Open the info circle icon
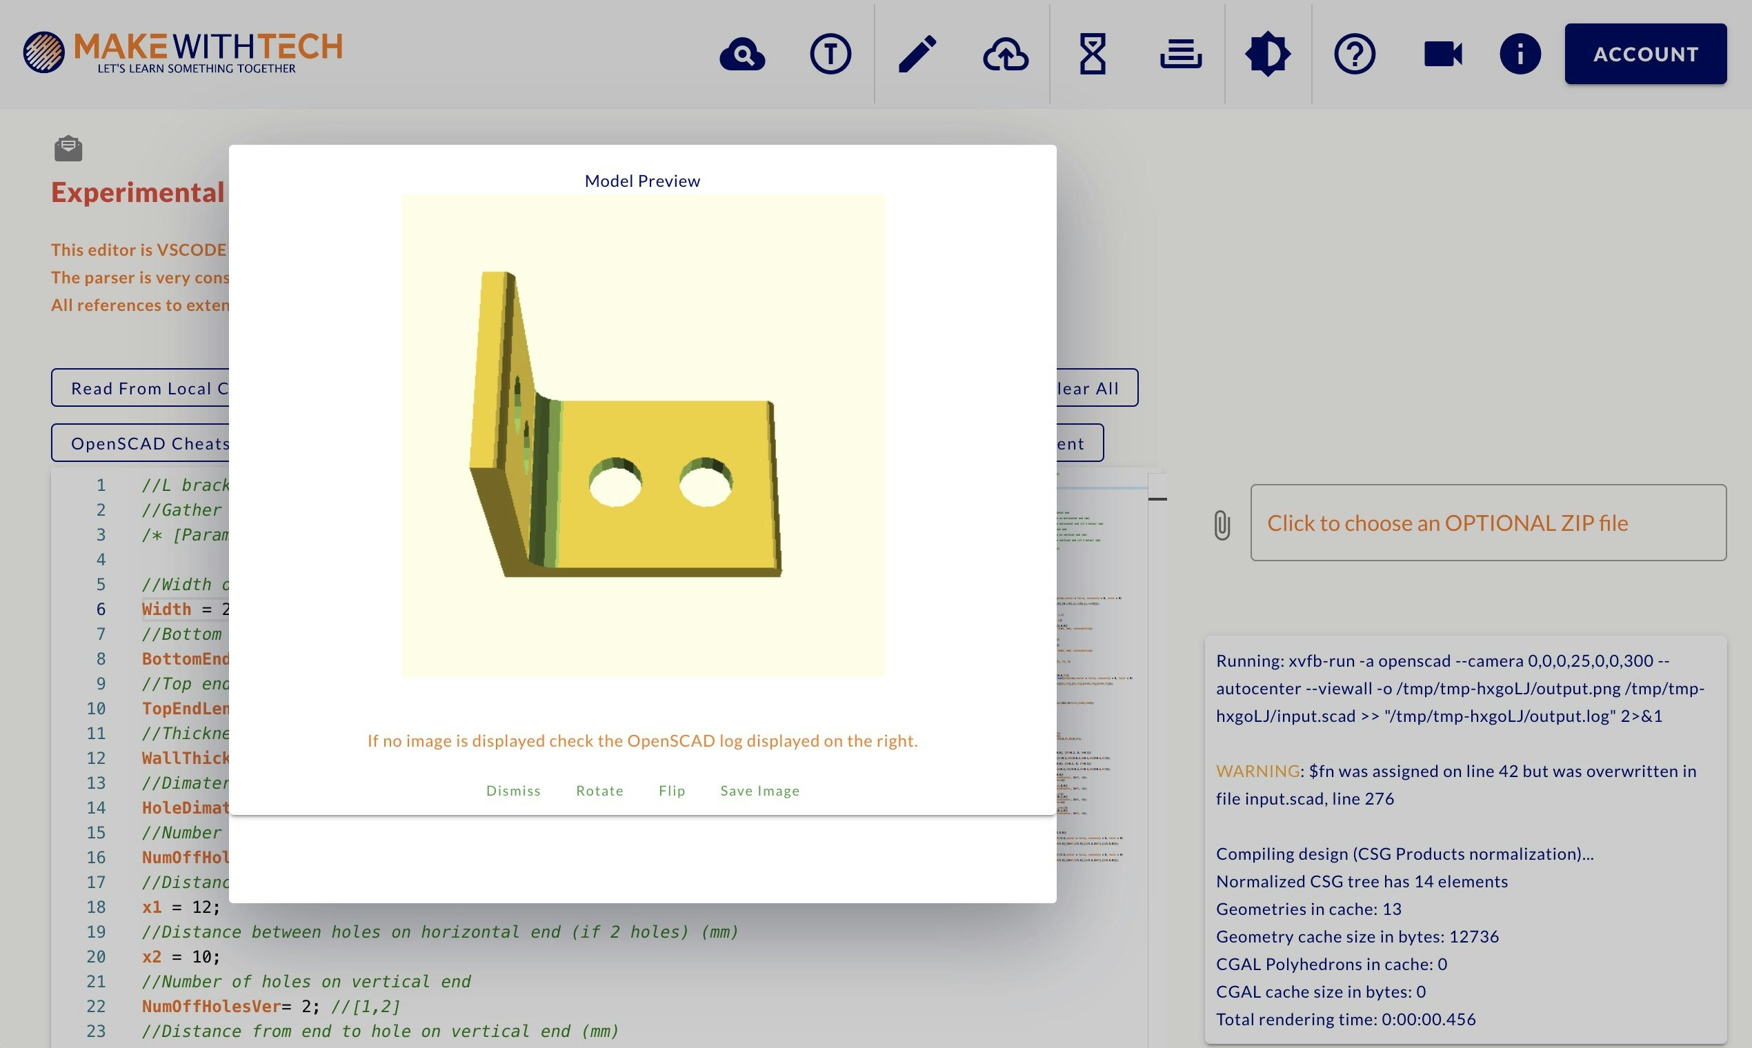The height and width of the screenshot is (1048, 1752). coord(1520,54)
